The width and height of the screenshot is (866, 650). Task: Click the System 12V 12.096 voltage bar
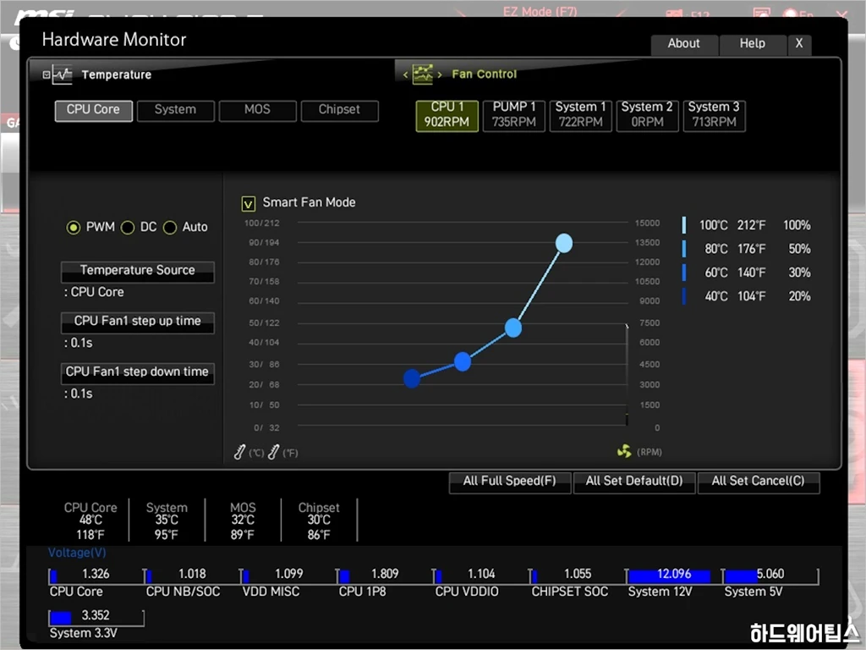click(x=674, y=576)
